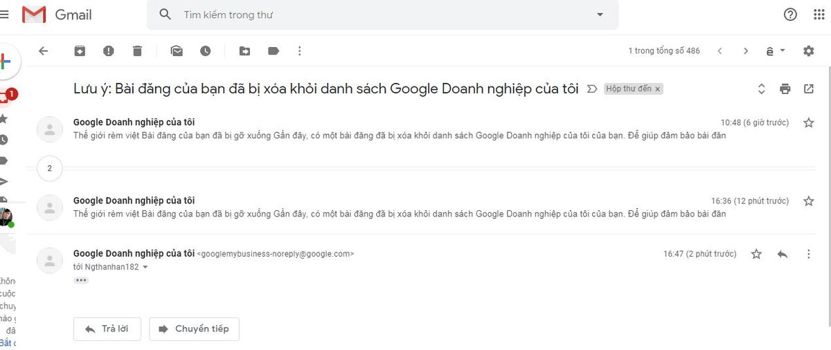This screenshot has height=350, width=831.
Task: Open input tools language dropdown
Action: [776, 50]
